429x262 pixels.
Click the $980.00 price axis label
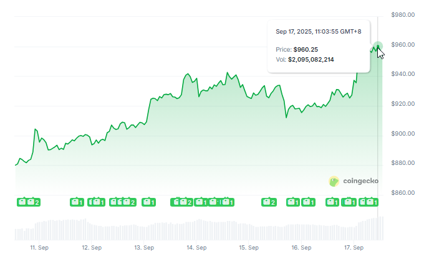click(403, 15)
